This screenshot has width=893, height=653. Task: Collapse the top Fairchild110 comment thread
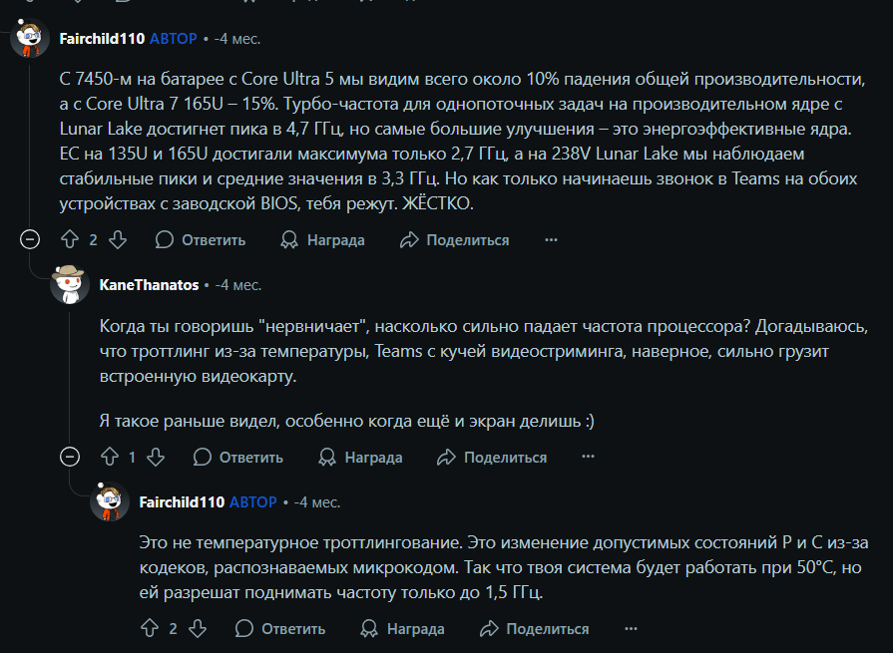pyautogui.click(x=30, y=240)
